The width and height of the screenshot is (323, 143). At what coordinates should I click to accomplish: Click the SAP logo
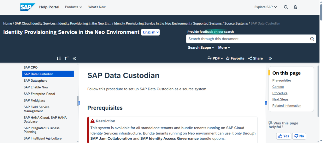28,7
